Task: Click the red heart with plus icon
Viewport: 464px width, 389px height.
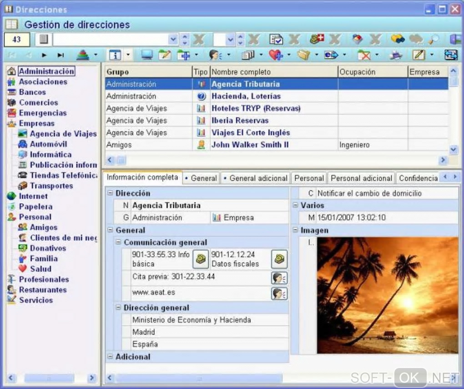Action: [276, 55]
